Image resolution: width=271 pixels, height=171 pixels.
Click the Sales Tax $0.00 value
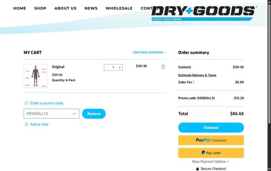[239, 82]
